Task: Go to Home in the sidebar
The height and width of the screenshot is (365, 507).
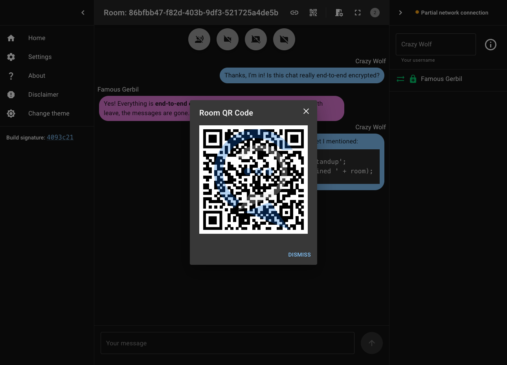Action: point(47,38)
